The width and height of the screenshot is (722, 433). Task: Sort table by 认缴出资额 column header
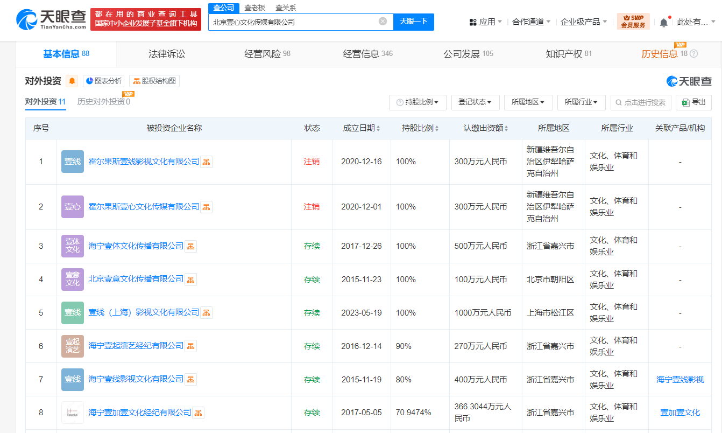(486, 128)
